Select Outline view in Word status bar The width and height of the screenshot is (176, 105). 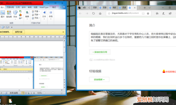pos(31,93)
